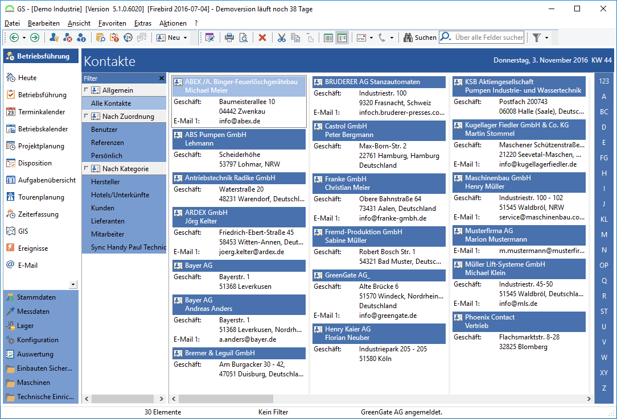Select the Lieferanten category filter
The width and height of the screenshot is (617, 419).
[x=124, y=221]
